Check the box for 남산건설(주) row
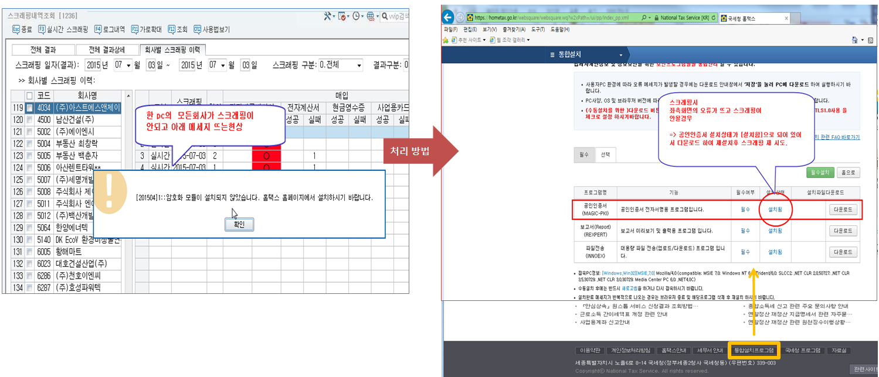 point(29,119)
